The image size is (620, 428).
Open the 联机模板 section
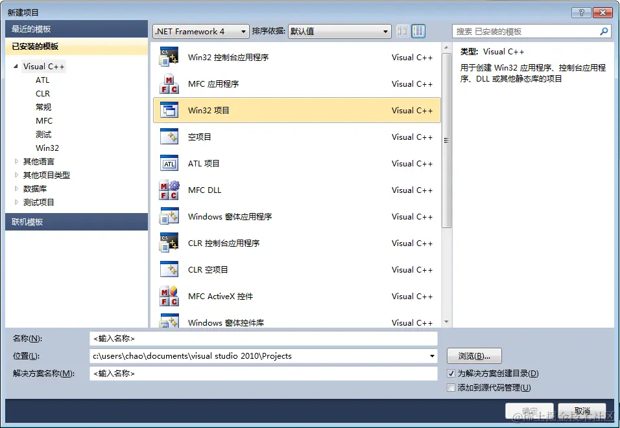click(77, 222)
